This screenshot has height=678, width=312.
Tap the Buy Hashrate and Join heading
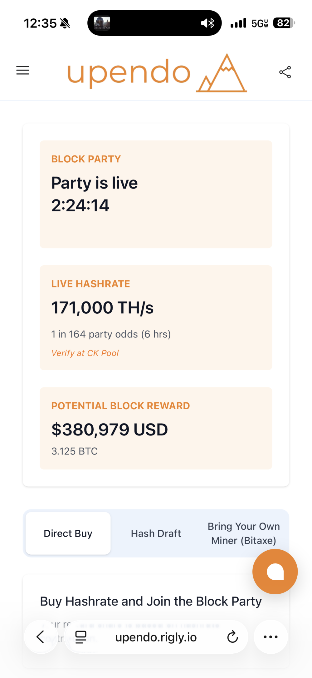coord(151,601)
